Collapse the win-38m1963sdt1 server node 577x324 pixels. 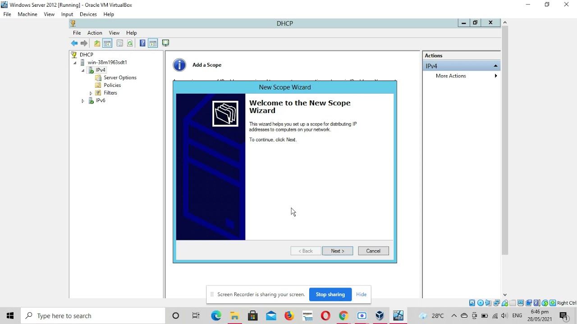(75, 63)
